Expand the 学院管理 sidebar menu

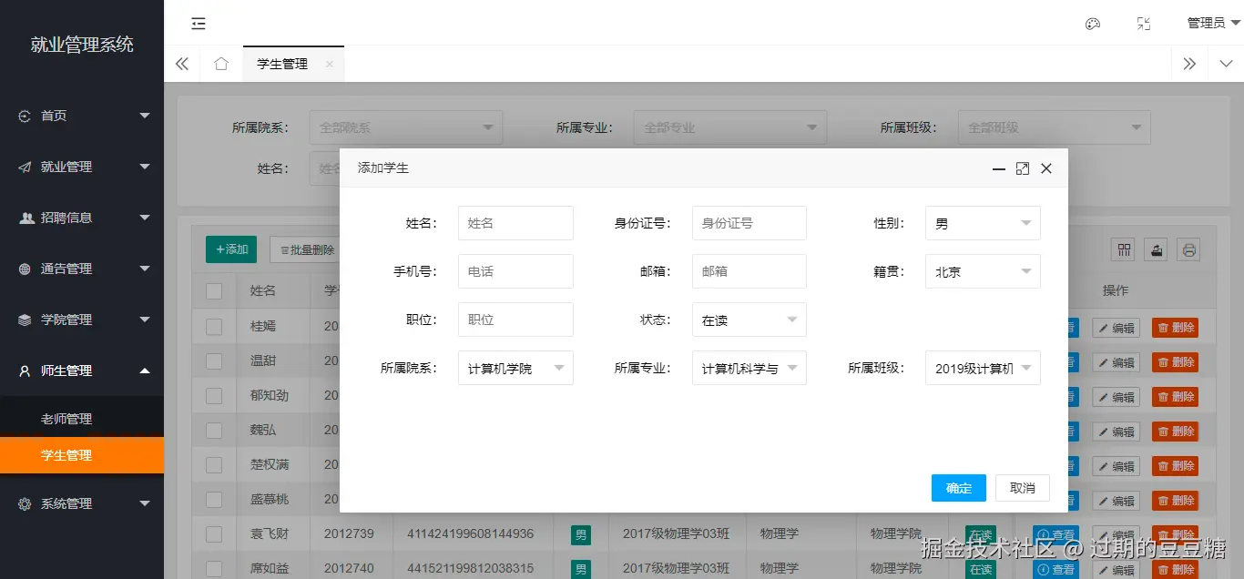pos(82,320)
